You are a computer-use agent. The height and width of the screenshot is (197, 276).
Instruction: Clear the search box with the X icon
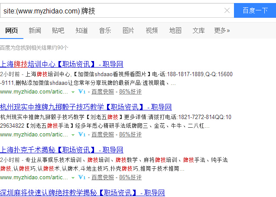[x=227, y=10]
